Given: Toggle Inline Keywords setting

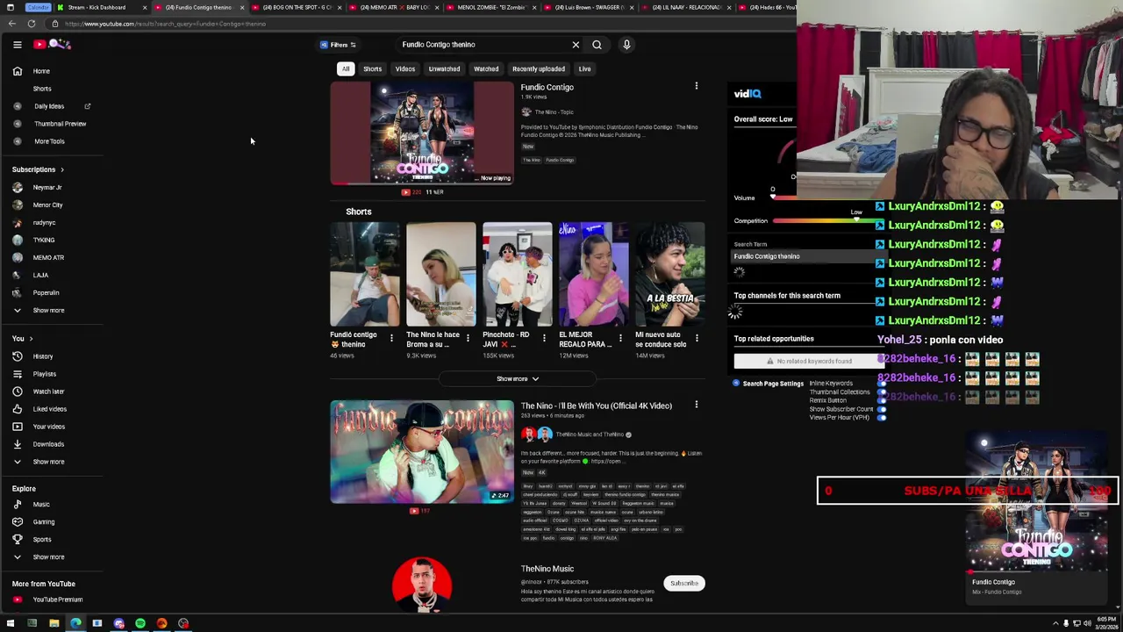Looking at the screenshot, I should click(x=882, y=384).
